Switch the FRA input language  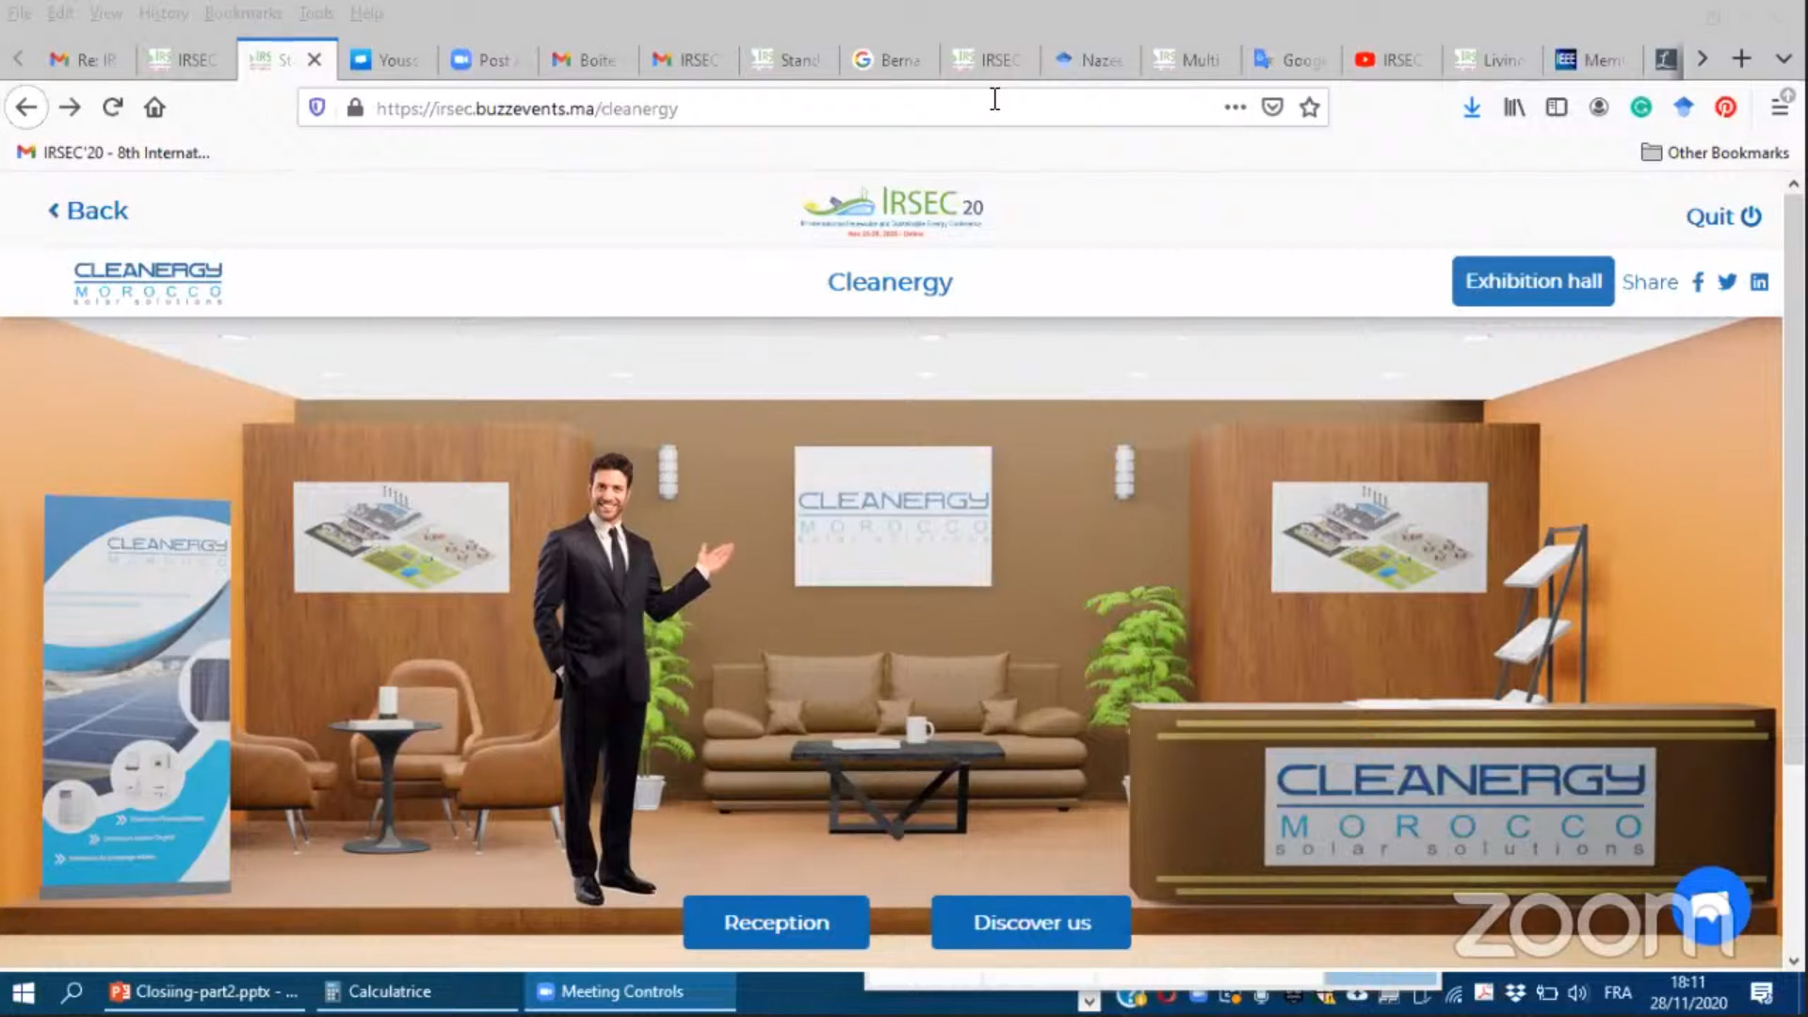pos(1618,993)
